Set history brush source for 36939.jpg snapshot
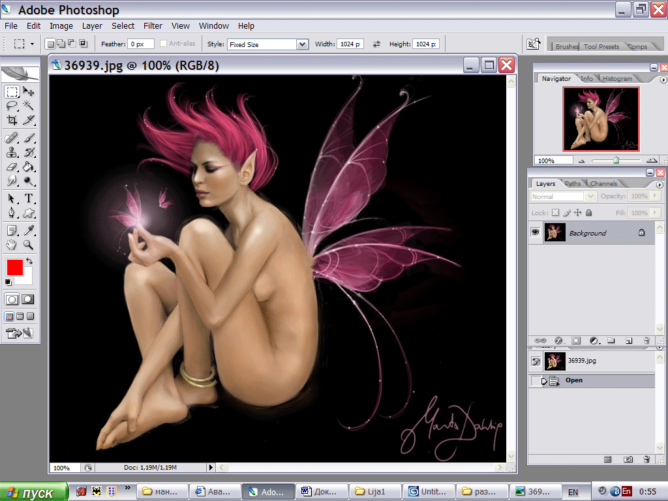The image size is (668, 501). point(536,361)
